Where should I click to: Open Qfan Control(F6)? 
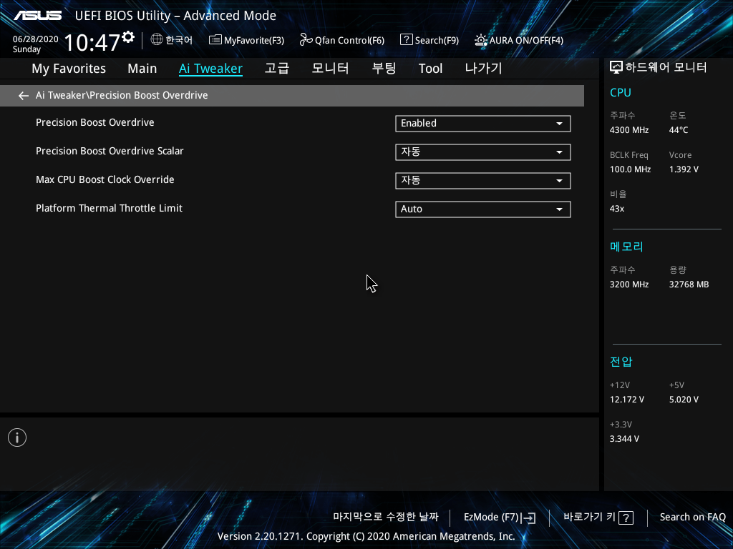[341, 40]
